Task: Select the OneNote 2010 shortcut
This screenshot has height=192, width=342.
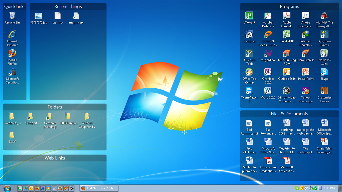Action: click(x=268, y=76)
